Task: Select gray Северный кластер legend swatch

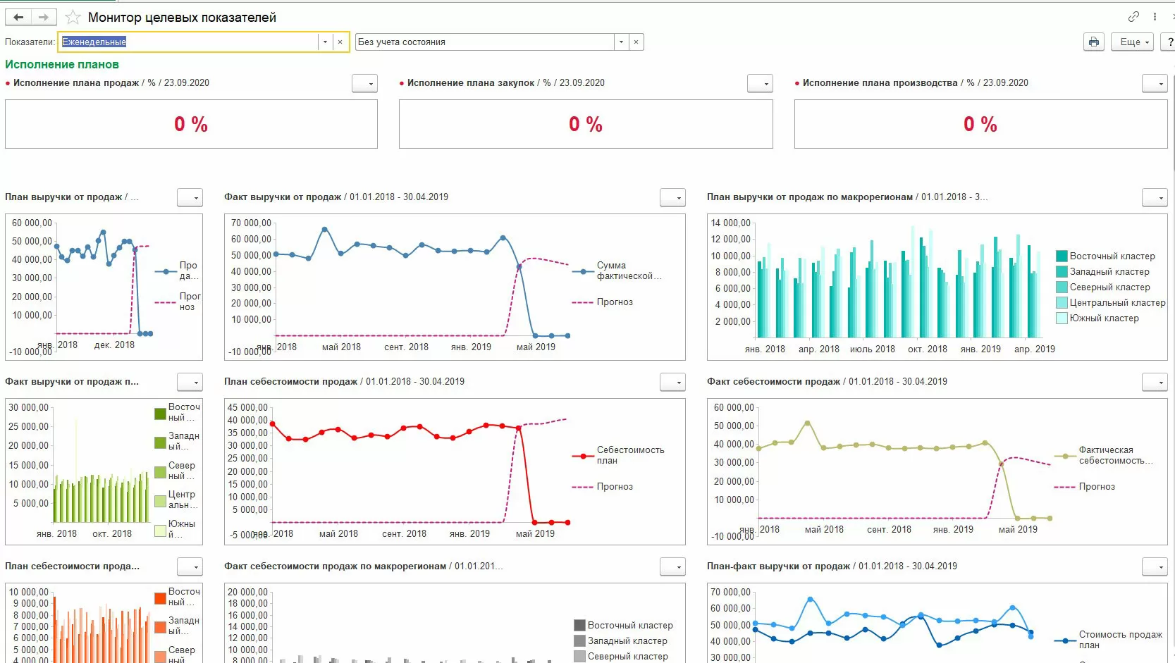Action: (579, 656)
